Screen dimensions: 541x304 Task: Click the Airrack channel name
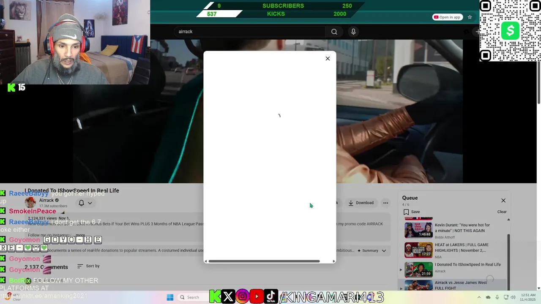pyautogui.click(x=46, y=200)
